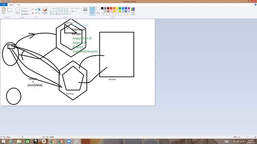
Task: Click the 'database' label under rectangle
Action: (x=112, y=79)
